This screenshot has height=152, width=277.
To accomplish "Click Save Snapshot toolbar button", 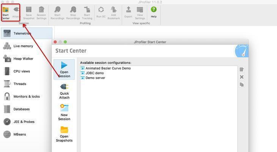I will tap(28, 13).
